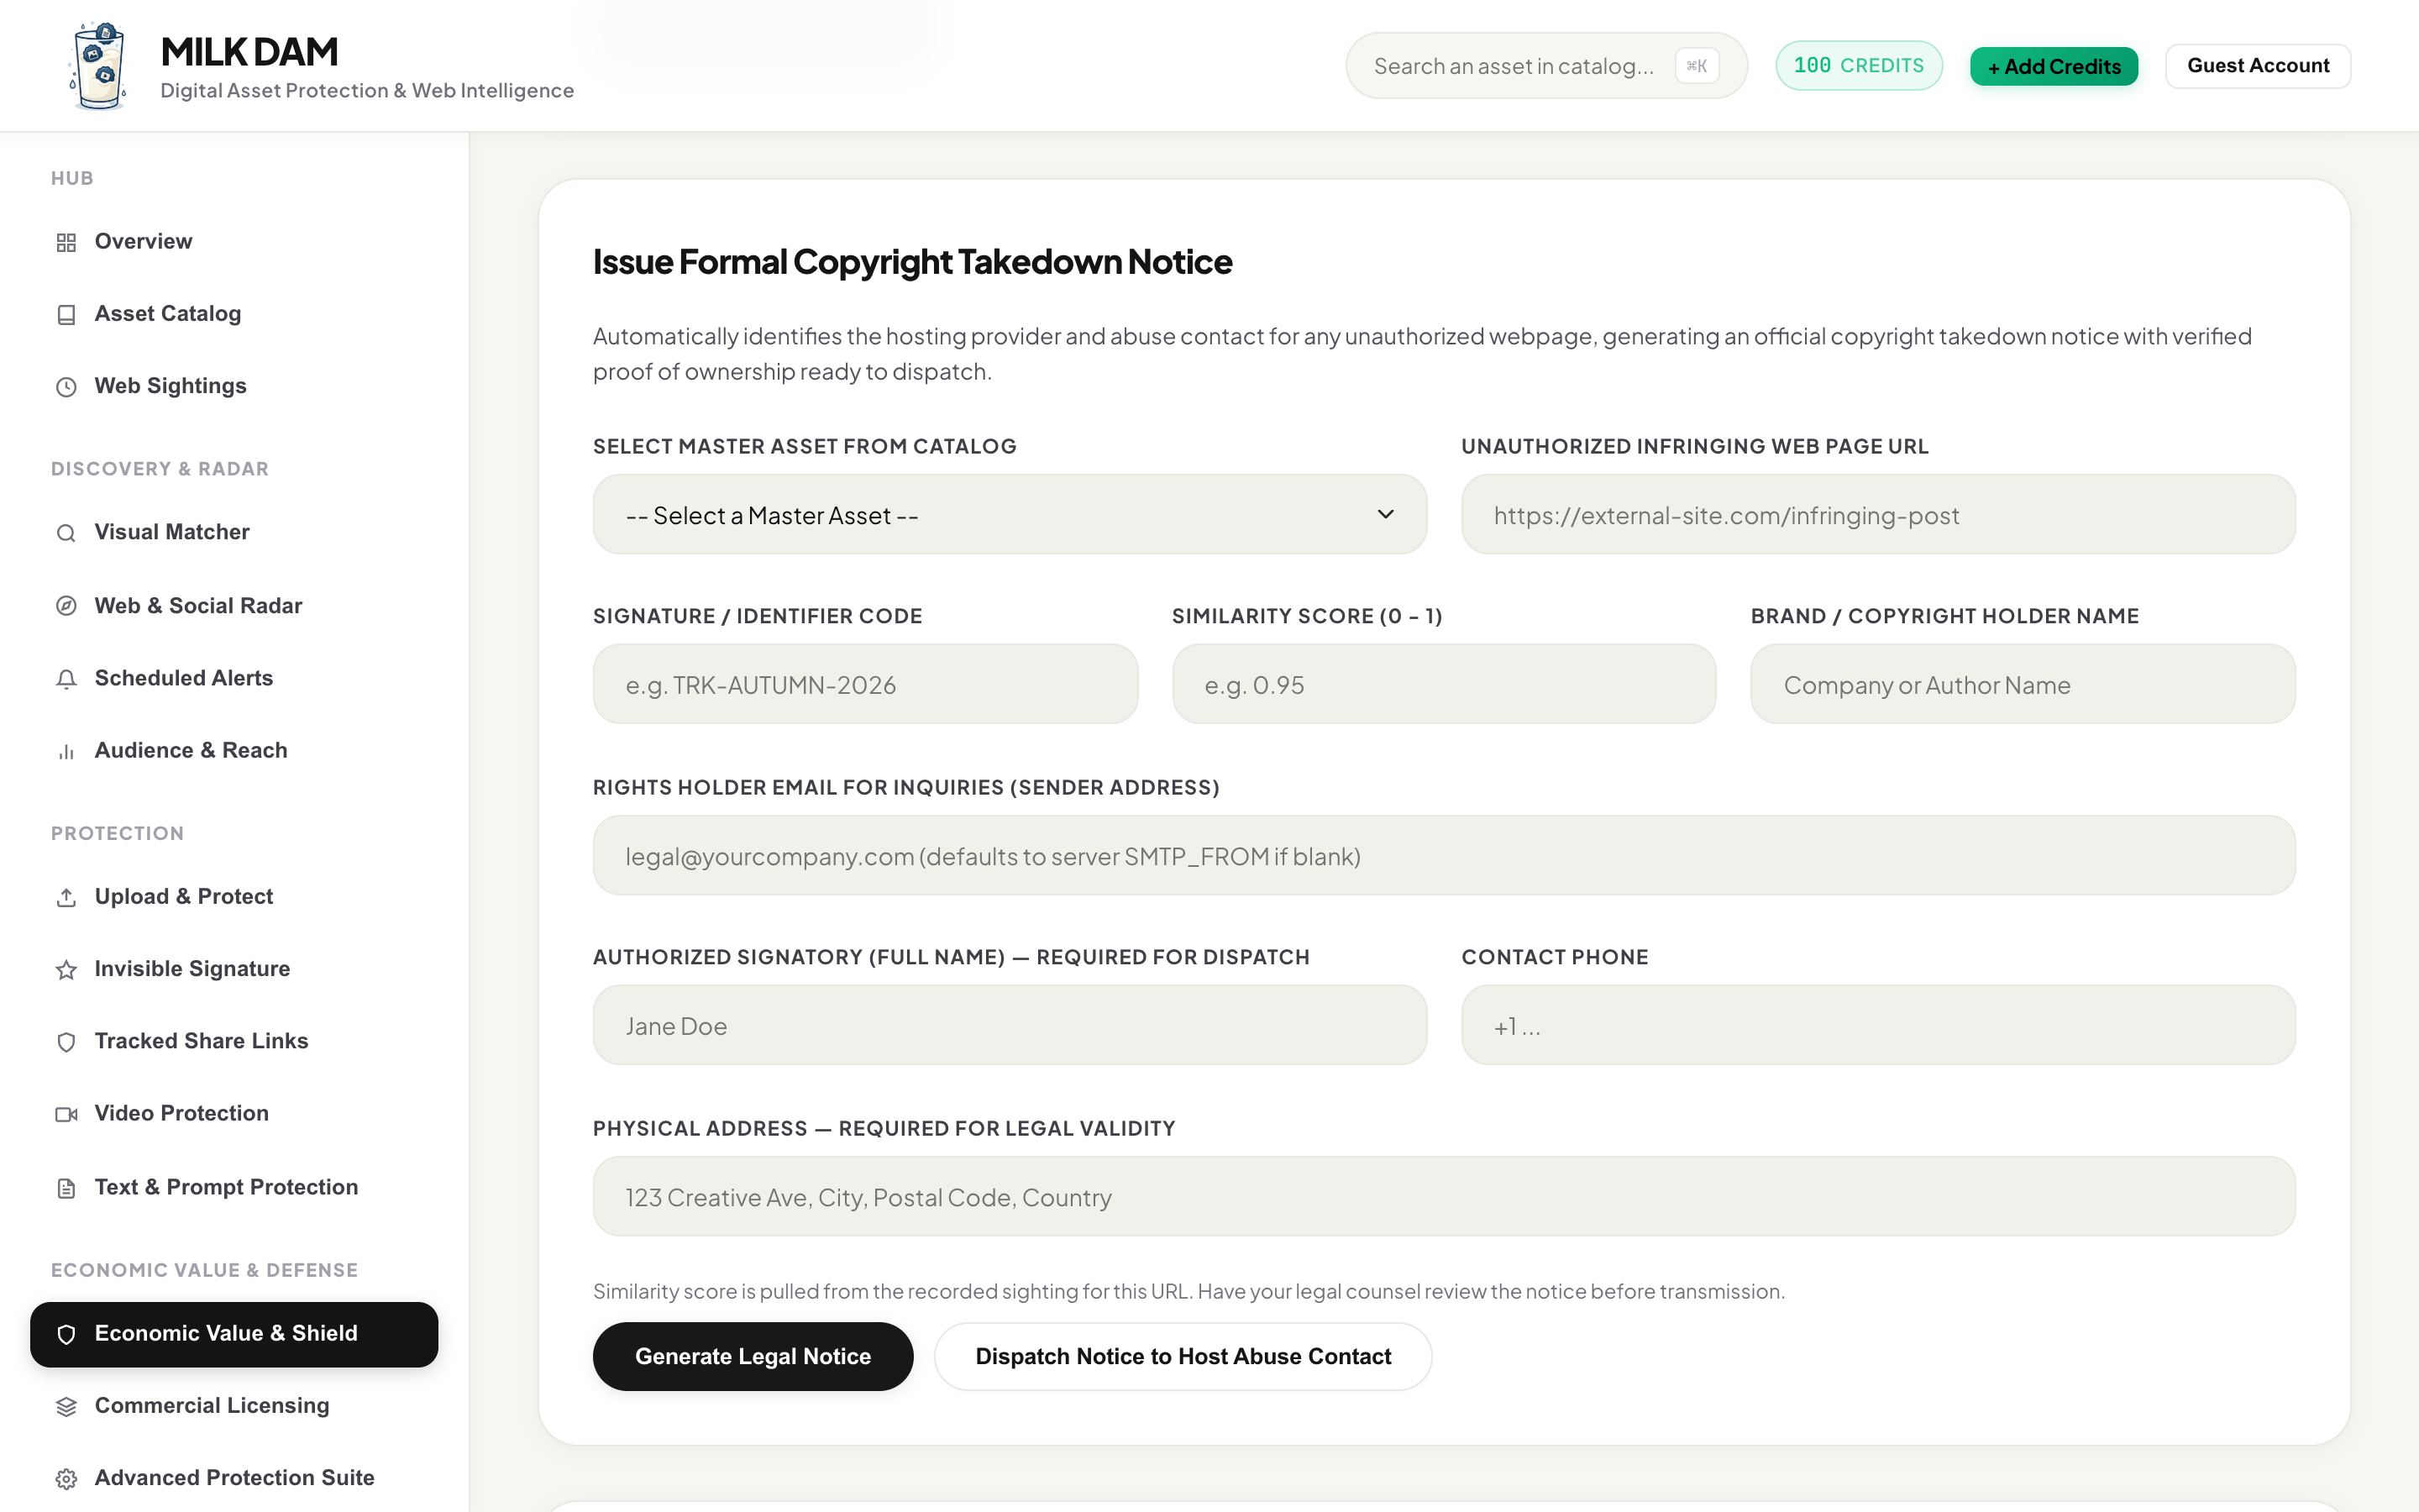Click the Text & Prompt Protection document icon
Screen dimensions: 2419x1512
66,1188
